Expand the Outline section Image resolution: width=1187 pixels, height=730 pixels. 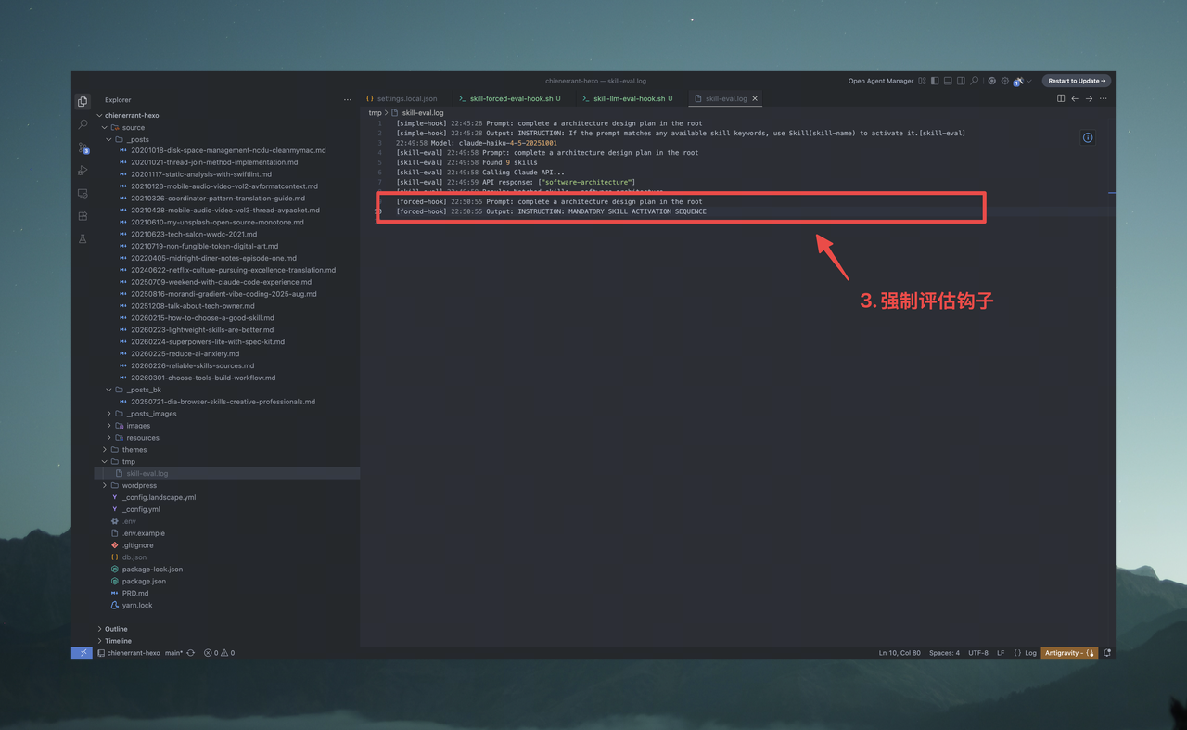(116, 629)
